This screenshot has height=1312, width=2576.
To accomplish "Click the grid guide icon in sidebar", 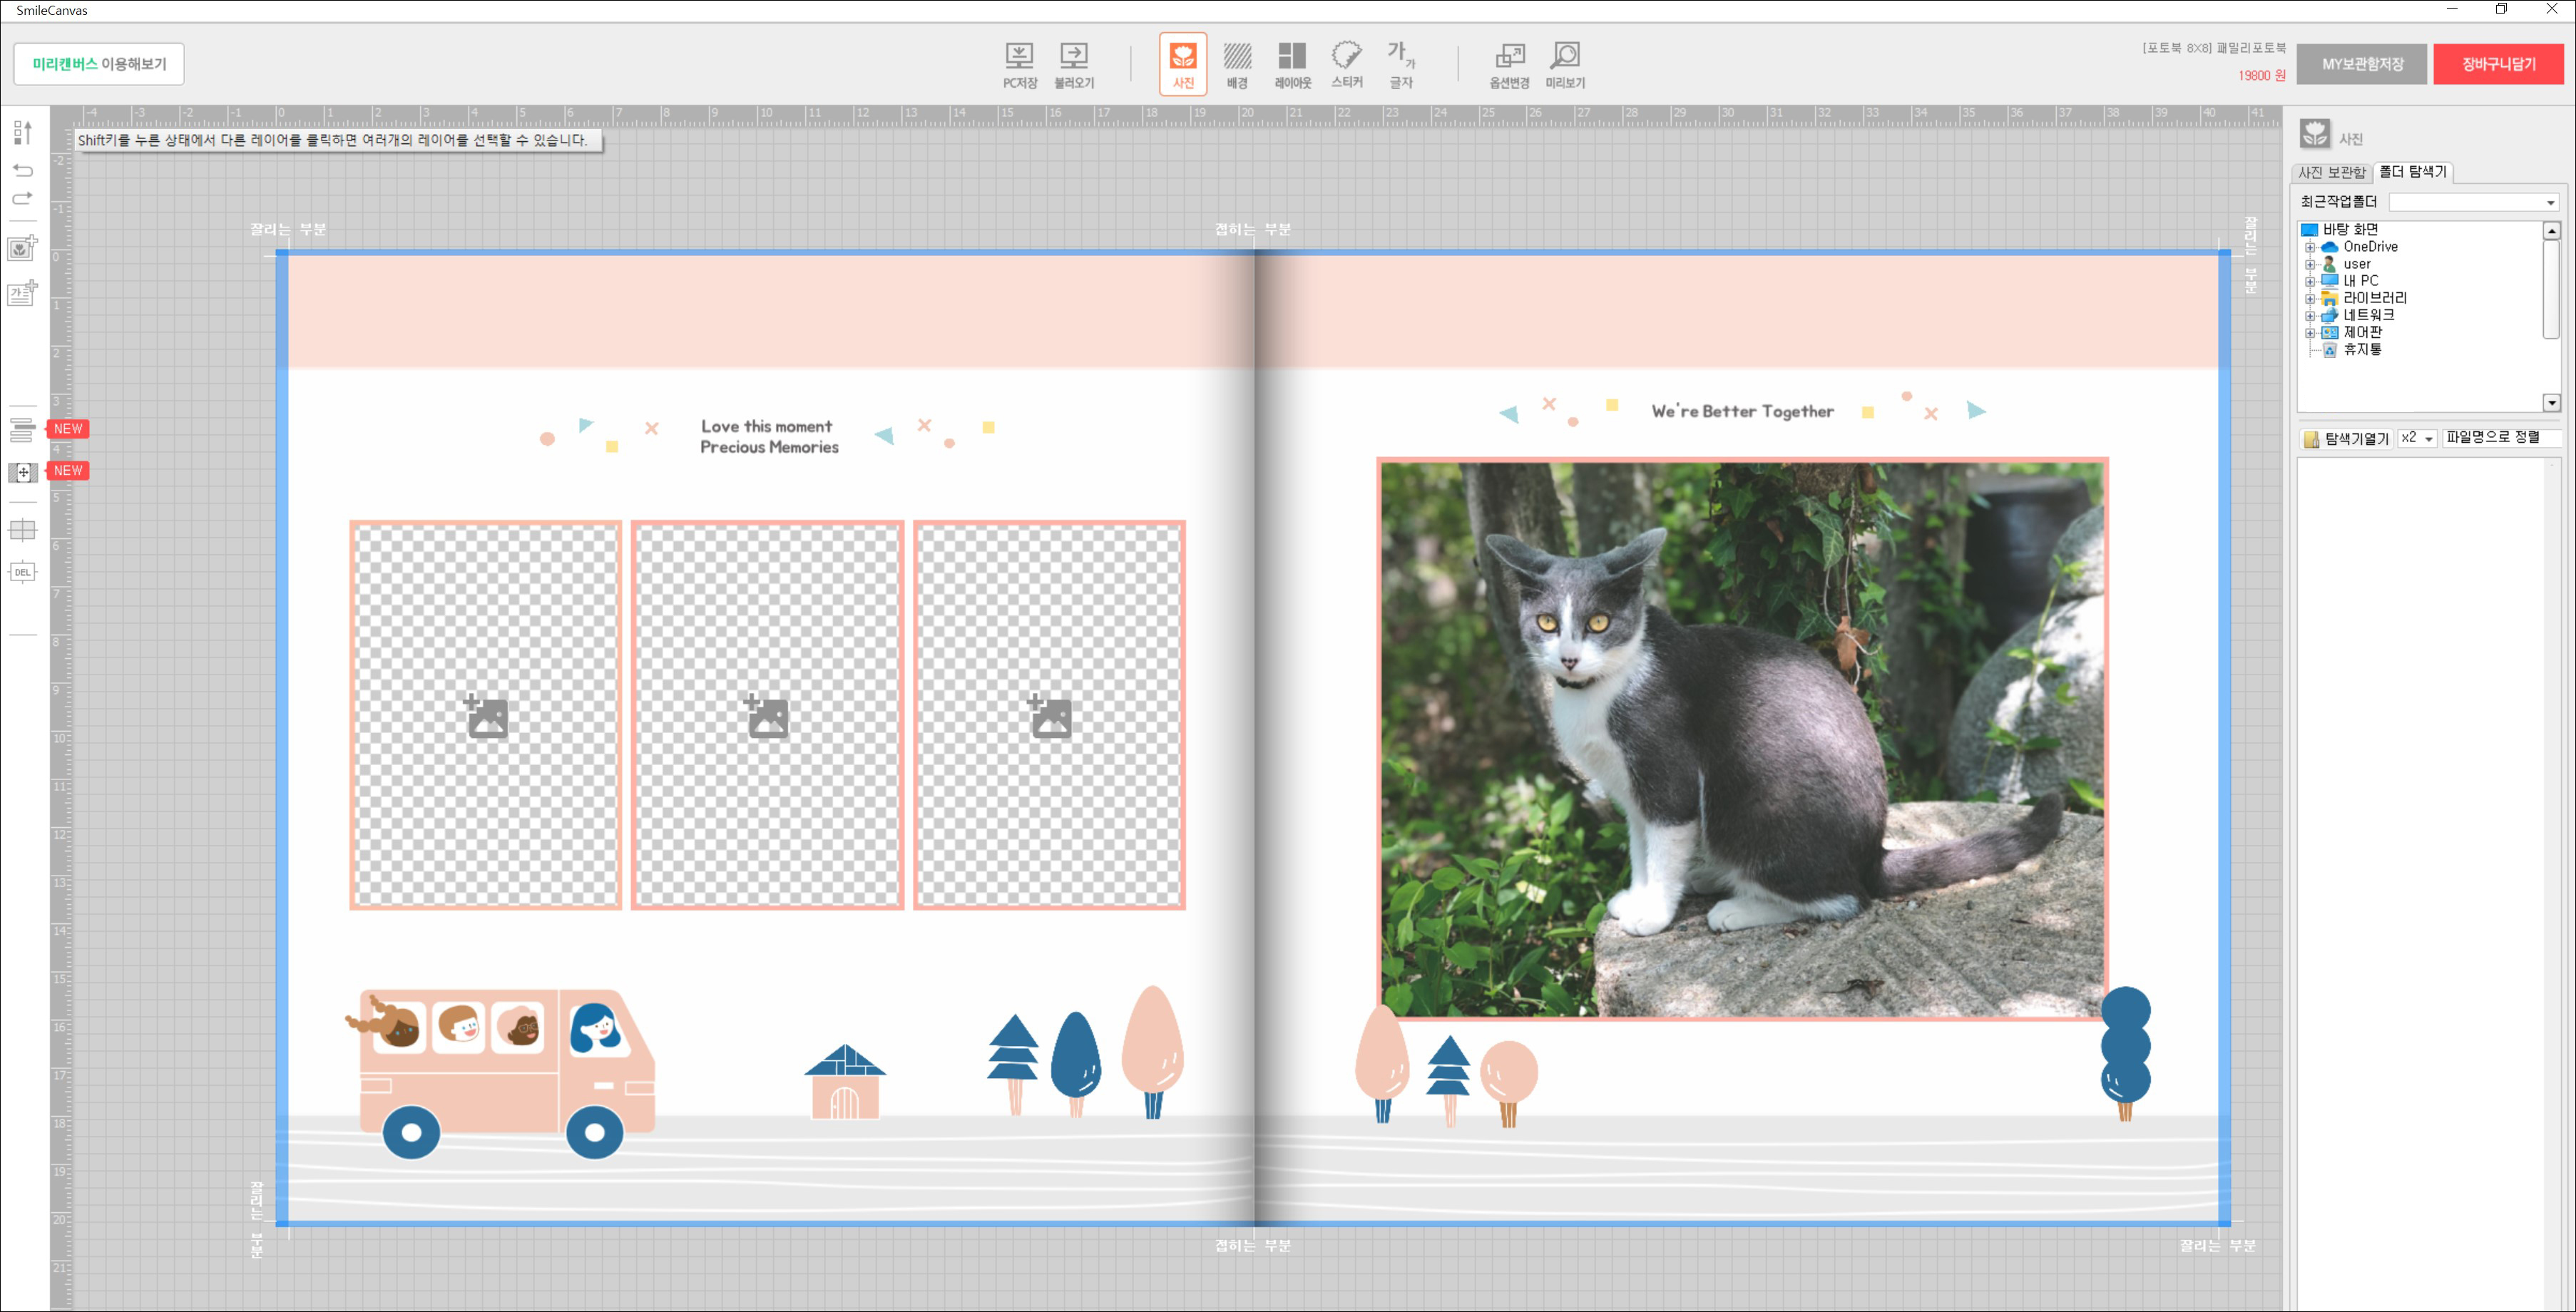I will click(x=22, y=530).
